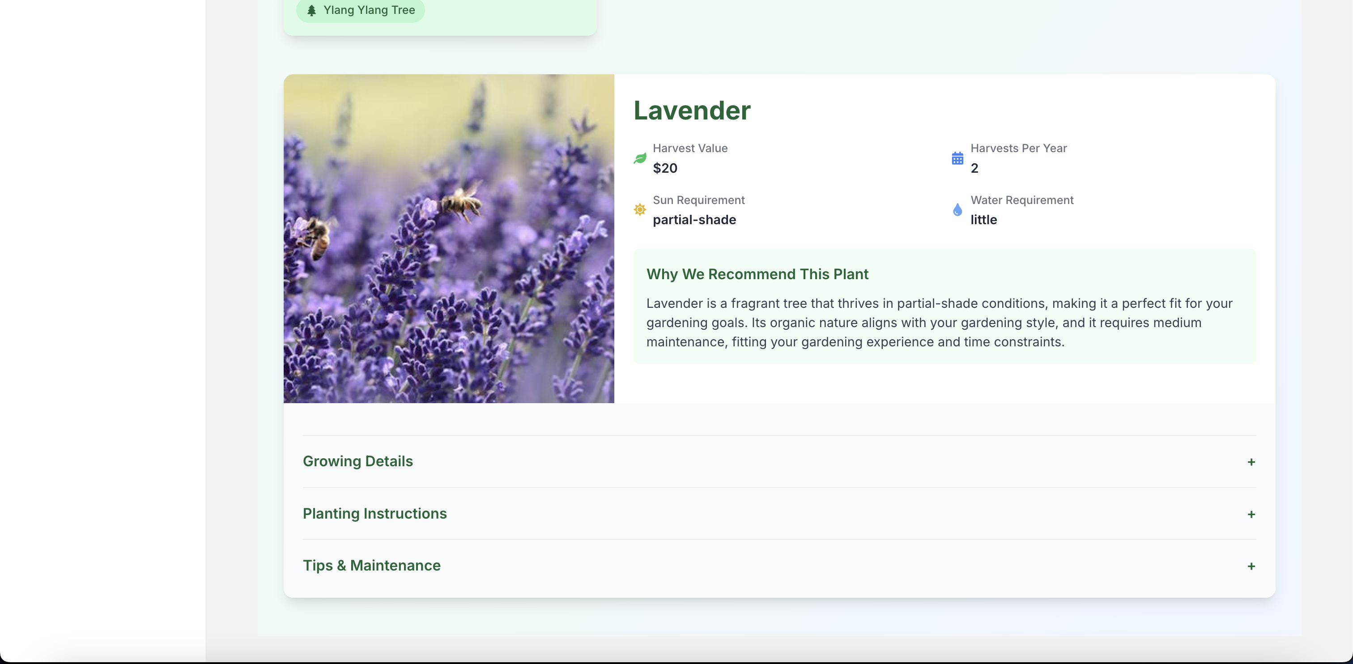Select the sun icon next to Sun Requirement
1353x664 pixels.
[x=639, y=209]
